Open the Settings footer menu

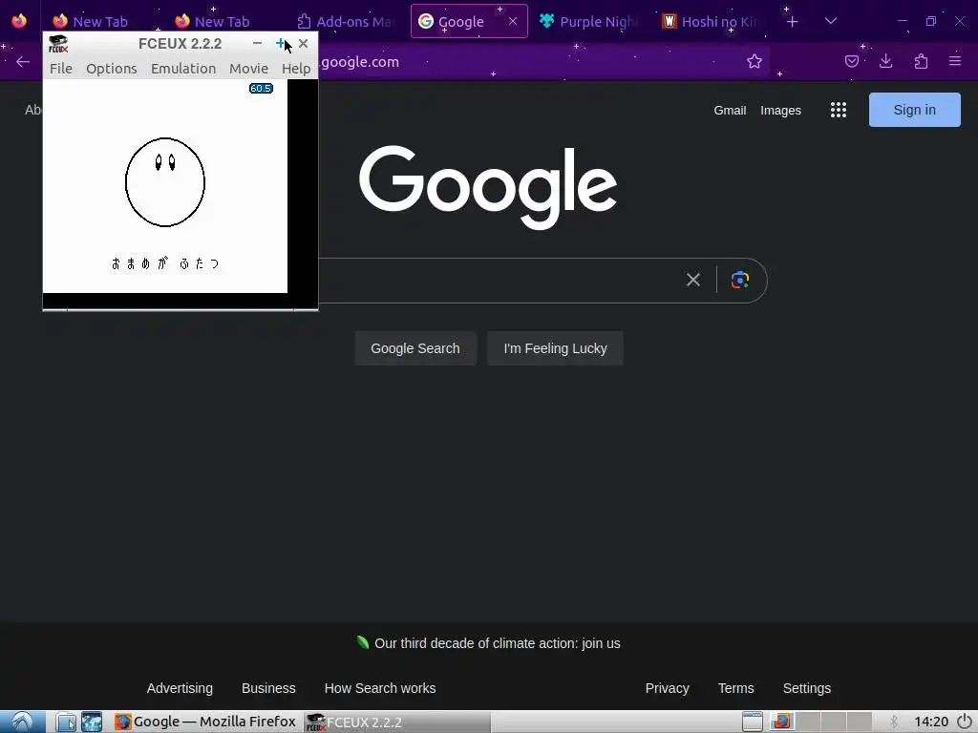806,688
